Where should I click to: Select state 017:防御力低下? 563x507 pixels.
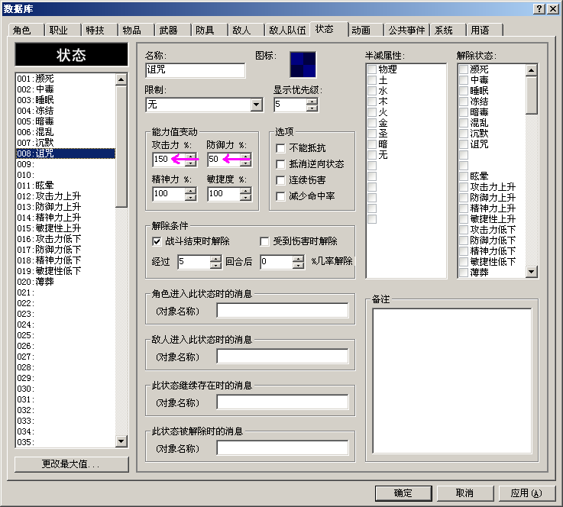66,250
